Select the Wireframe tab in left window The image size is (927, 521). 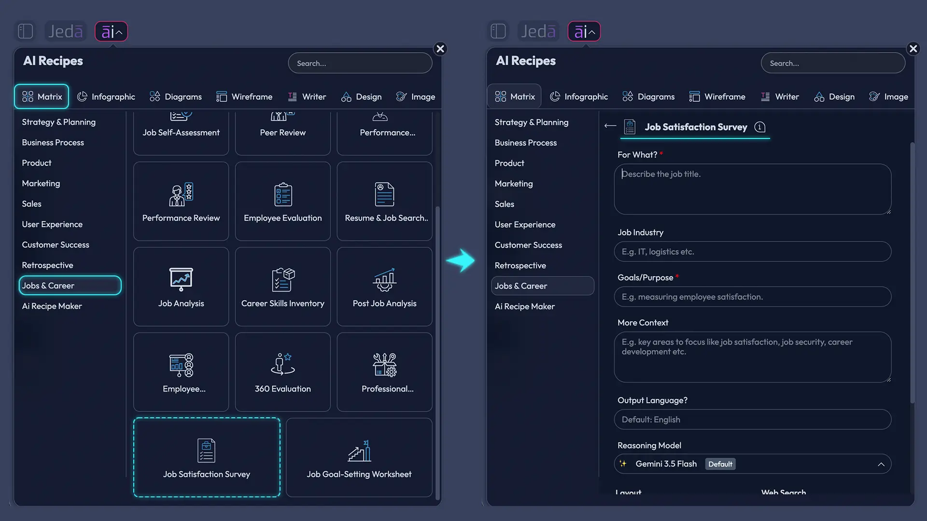pos(244,97)
